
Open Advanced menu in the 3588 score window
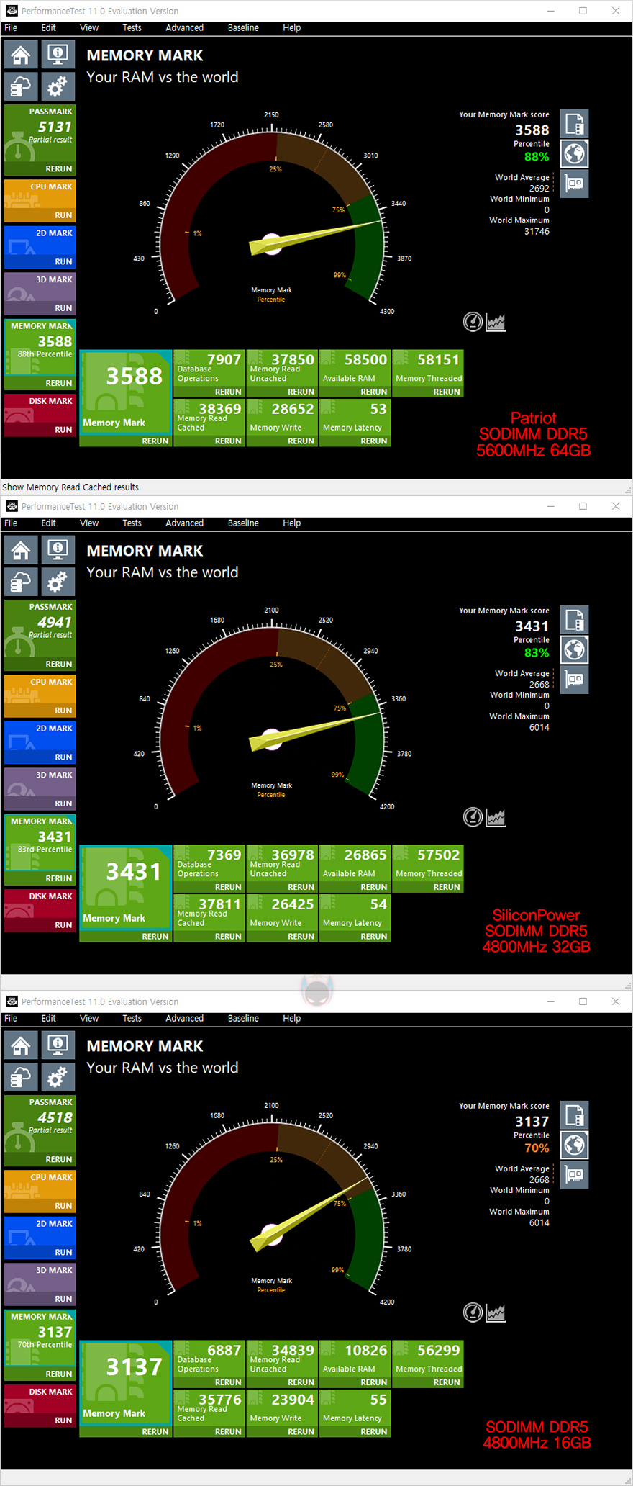tap(184, 28)
